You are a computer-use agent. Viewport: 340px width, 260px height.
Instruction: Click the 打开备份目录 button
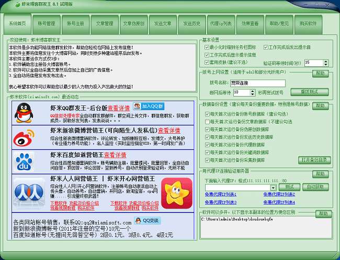click(x=314, y=160)
